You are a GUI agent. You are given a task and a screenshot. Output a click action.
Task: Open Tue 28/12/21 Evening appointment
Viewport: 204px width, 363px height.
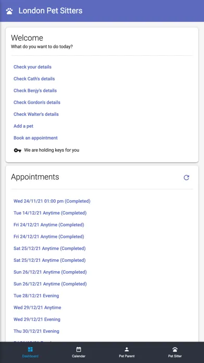point(36,296)
